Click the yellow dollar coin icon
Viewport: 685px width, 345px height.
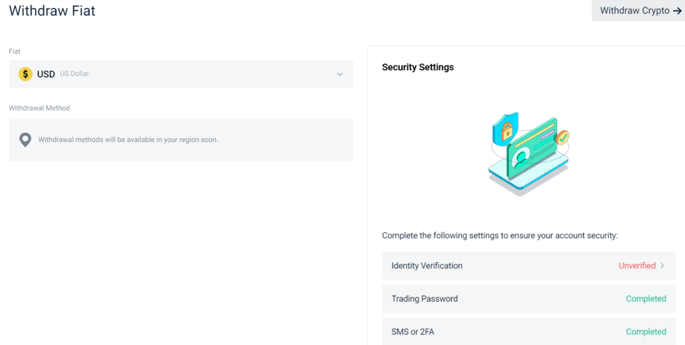point(25,74)
